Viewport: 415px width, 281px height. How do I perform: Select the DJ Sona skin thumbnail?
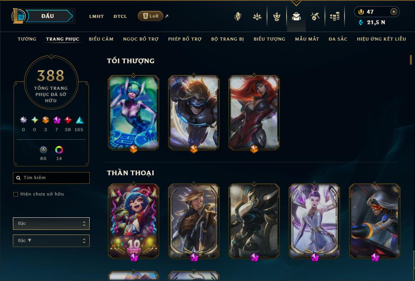pyautogui.click(x=134, y=113)
